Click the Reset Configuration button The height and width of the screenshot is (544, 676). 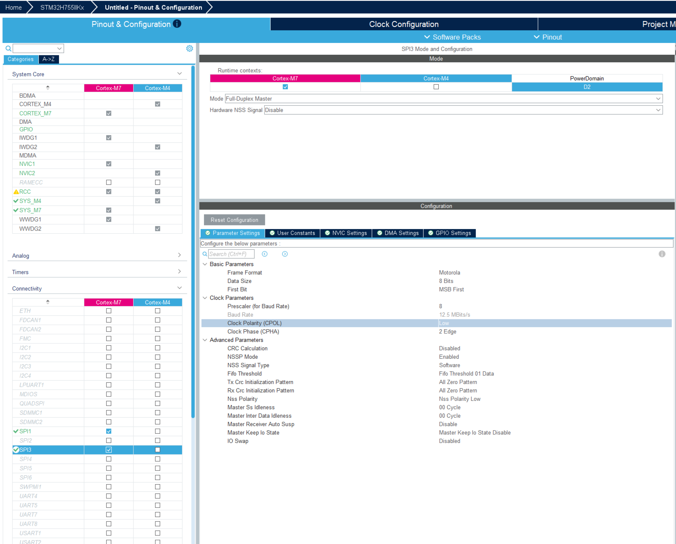click(x=234, y=220)
